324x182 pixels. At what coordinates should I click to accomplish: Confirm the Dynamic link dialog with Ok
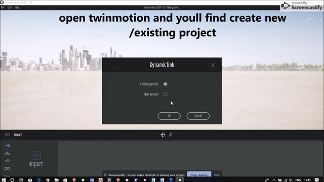[x=169, y=116]
